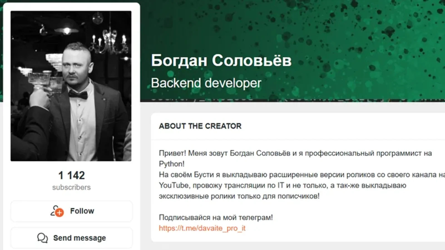The image size is (445, 250).
Task: Click the Python! word in bio
Action: 172,164
